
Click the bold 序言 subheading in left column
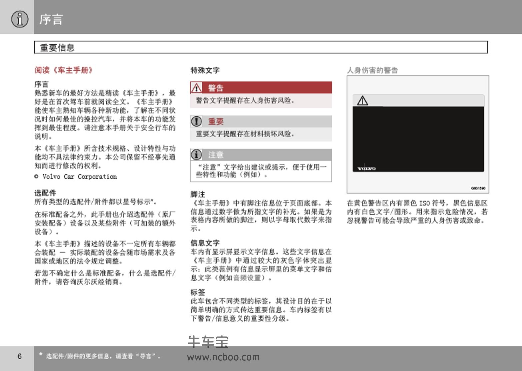click(x=41, y=84)
